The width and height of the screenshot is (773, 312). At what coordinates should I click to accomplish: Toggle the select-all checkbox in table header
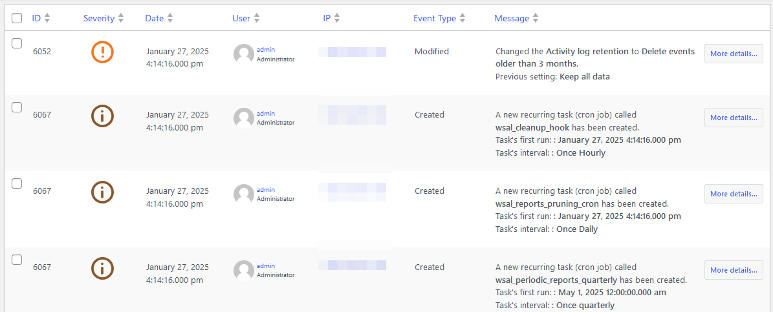[x=17, y=19]
